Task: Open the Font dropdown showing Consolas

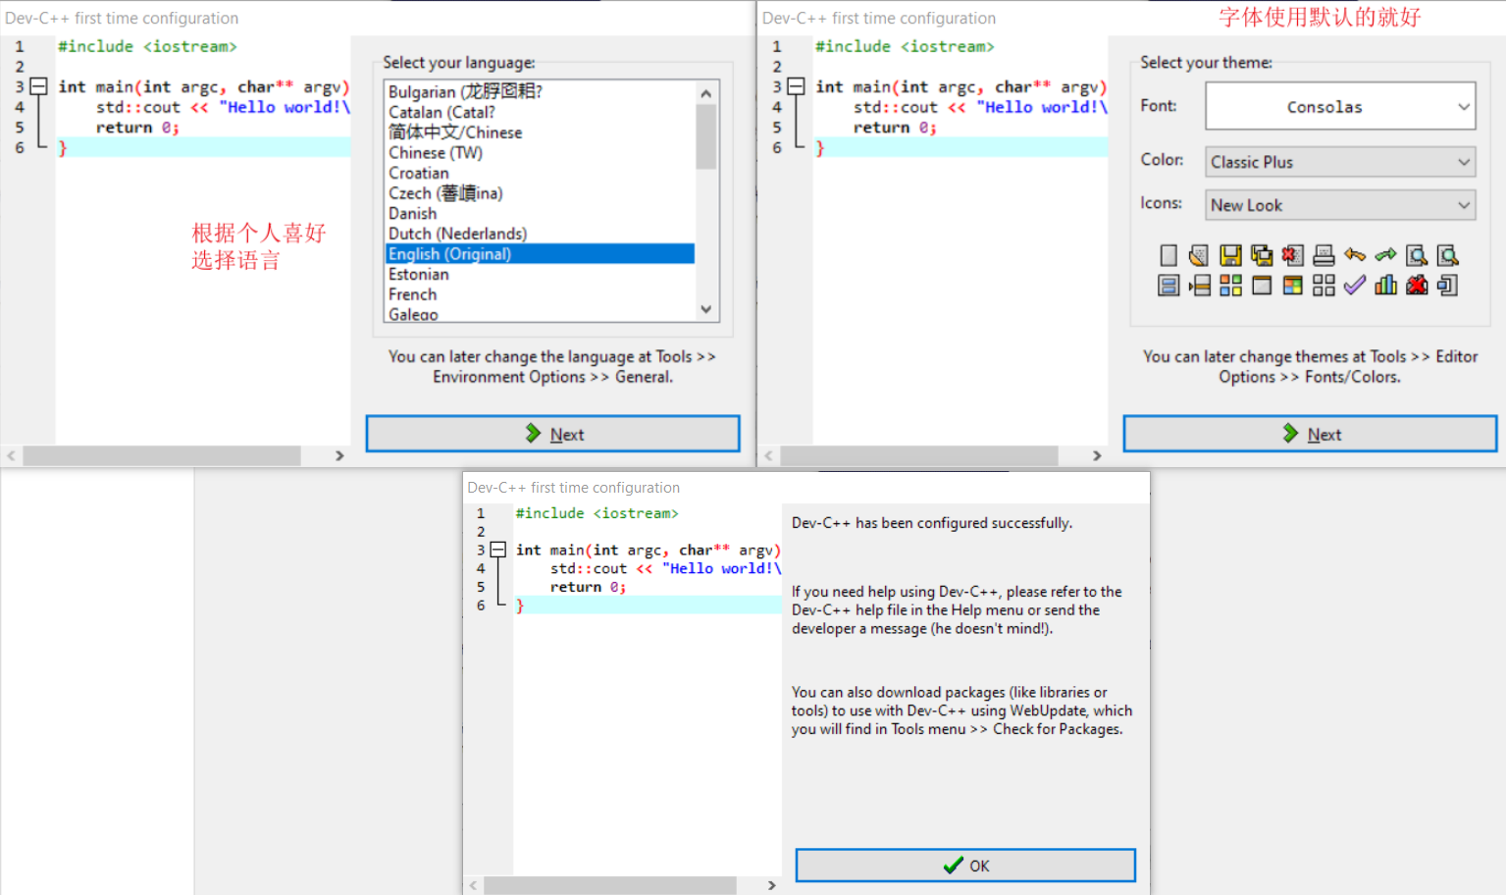Action: tap(1340, 106)
